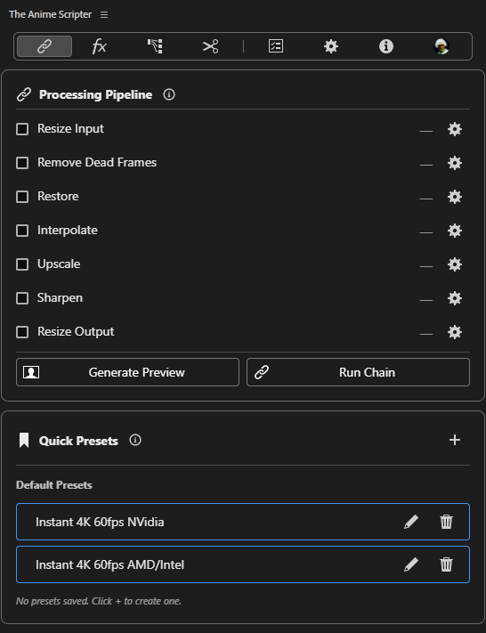Viewport: 486px width, 633px height.
Task: Open Resize Input settings gear
Action: (455, 129)
